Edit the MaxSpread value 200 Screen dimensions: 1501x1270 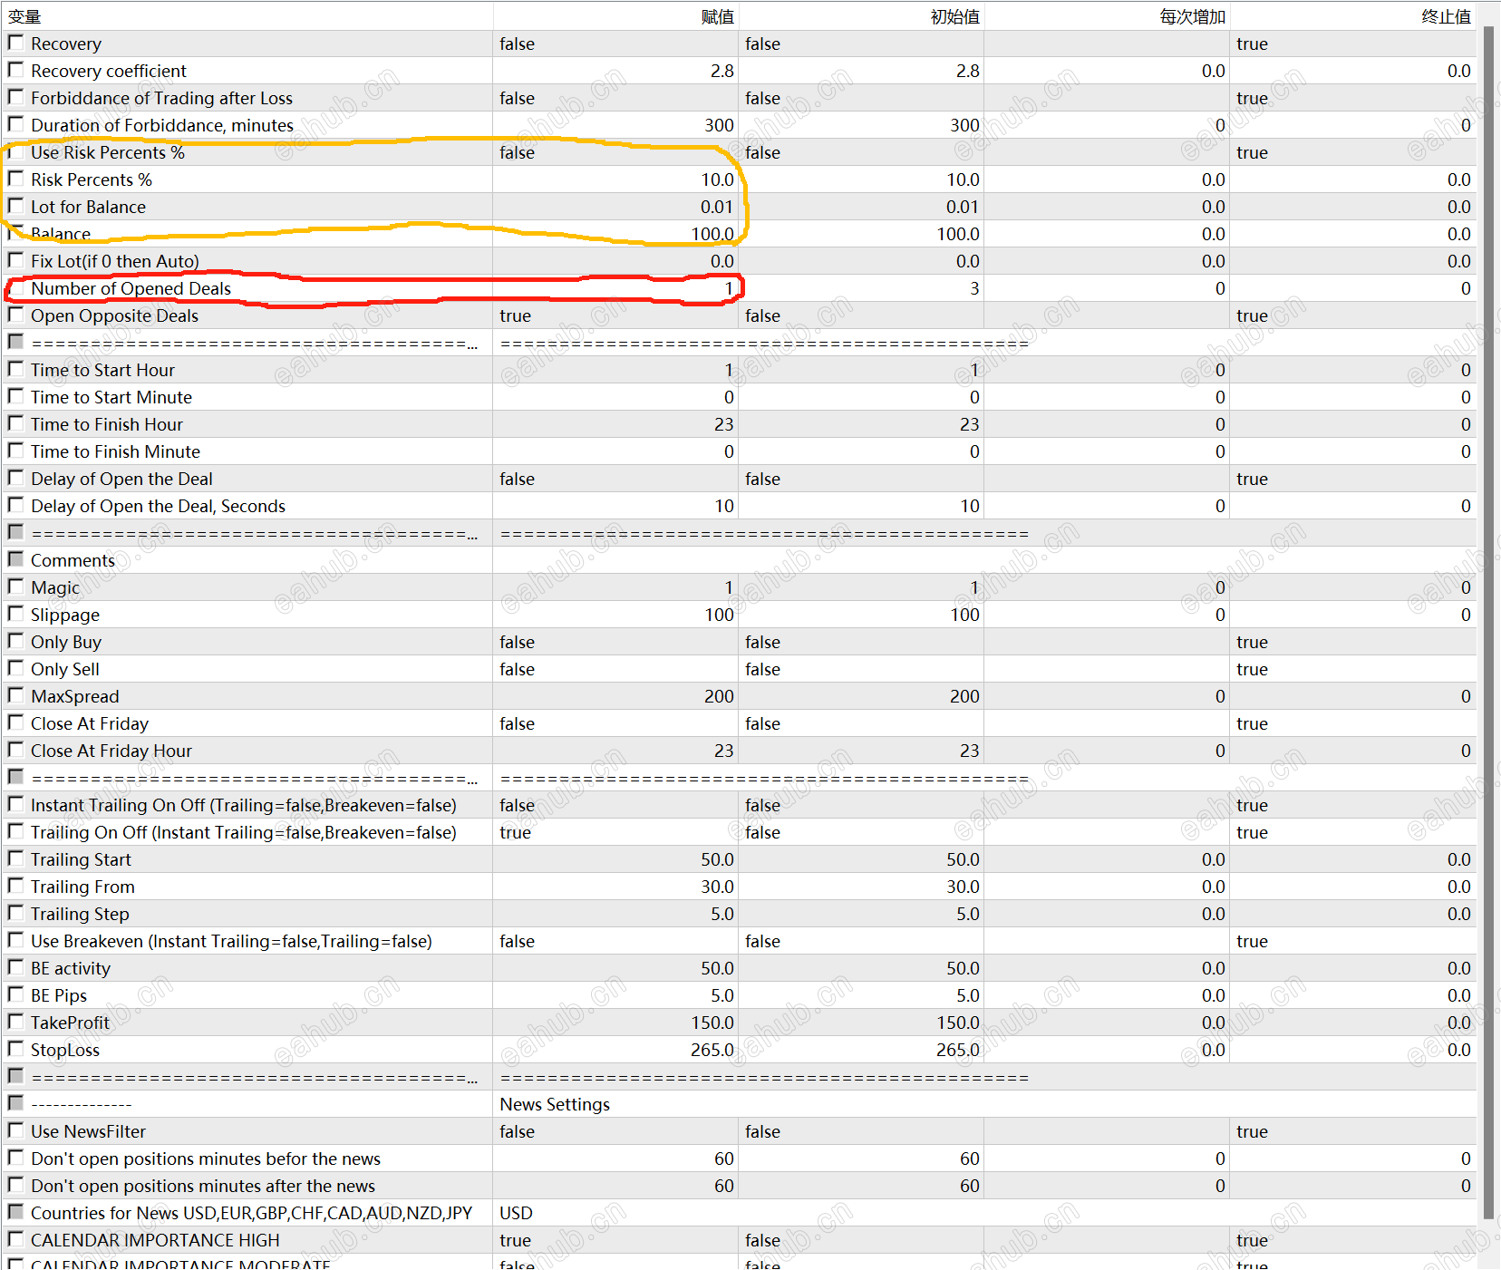coord(616,696)
